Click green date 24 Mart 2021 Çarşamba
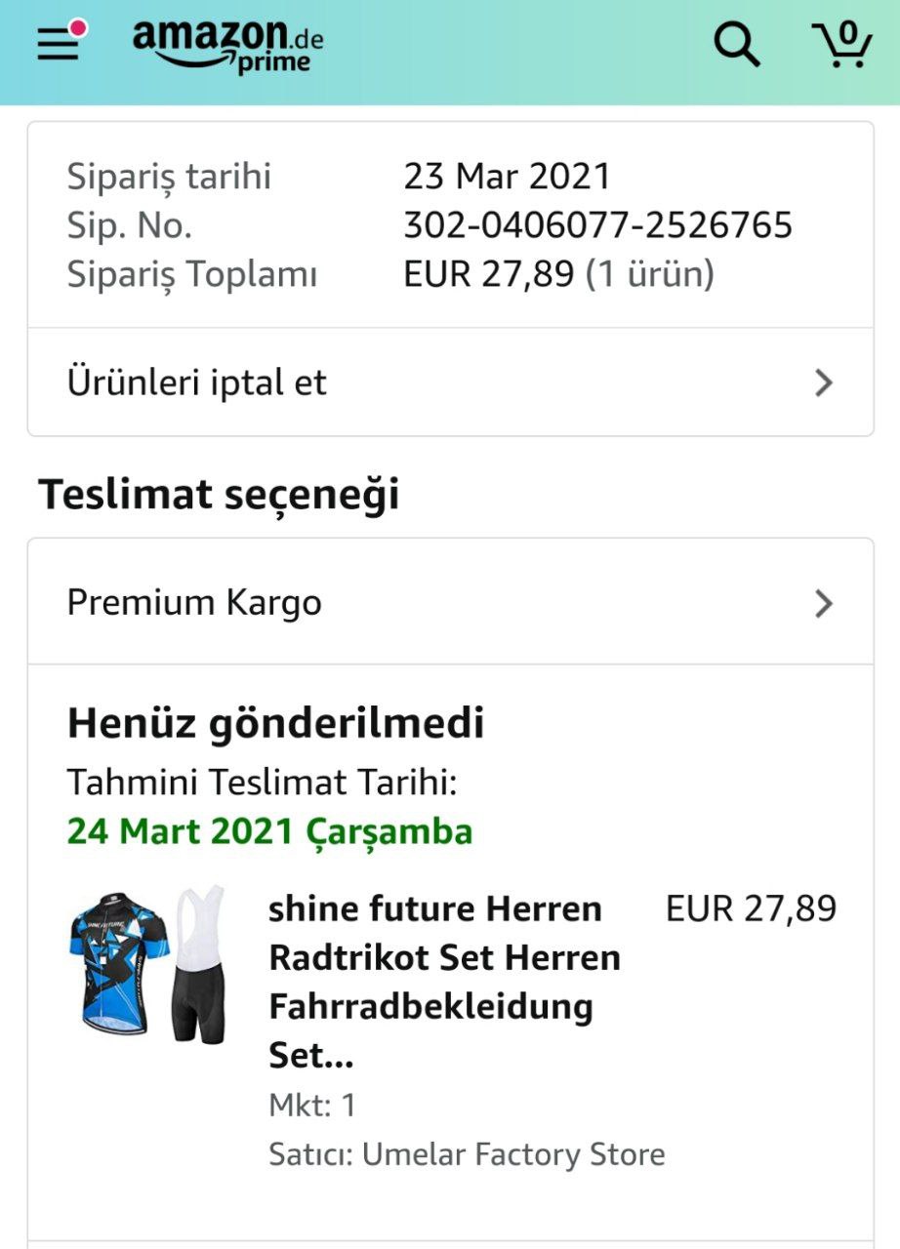Screen dimensions: 900x1249 coord(269,831)
